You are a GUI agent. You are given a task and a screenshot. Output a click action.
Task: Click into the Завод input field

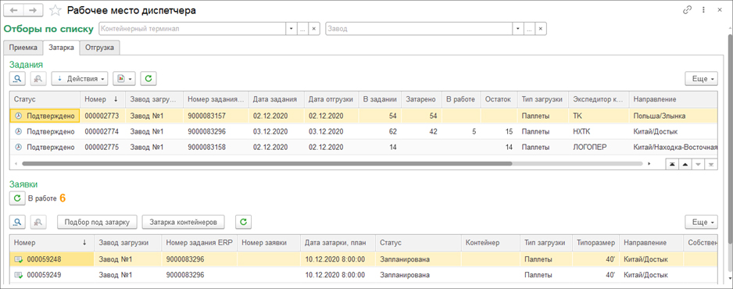tap(418, 29)
